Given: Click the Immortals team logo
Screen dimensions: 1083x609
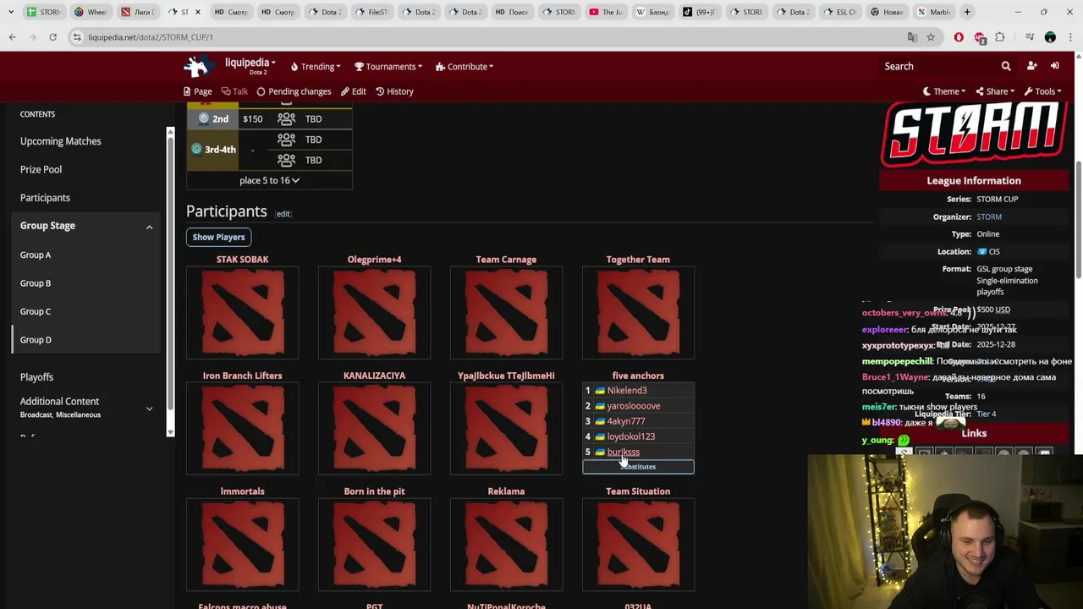Looking at the screenshot, I should click(242, 545).
